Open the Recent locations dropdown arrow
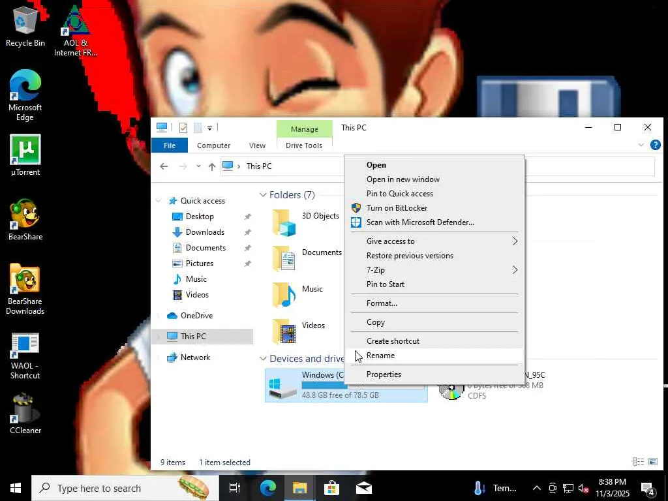The image size is (668, 501). [198, 166]
